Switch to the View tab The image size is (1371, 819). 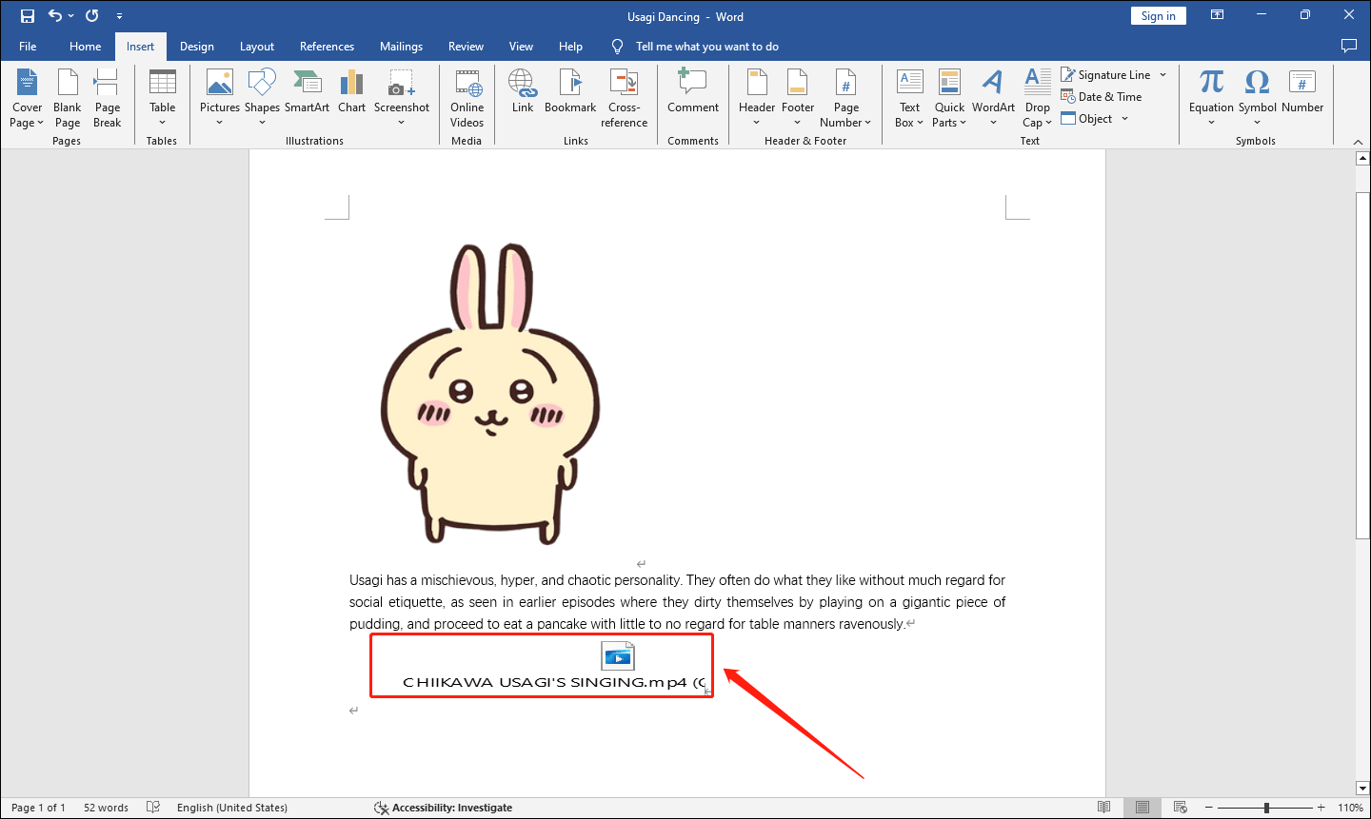pyautogui.click(x=521, y=47)
